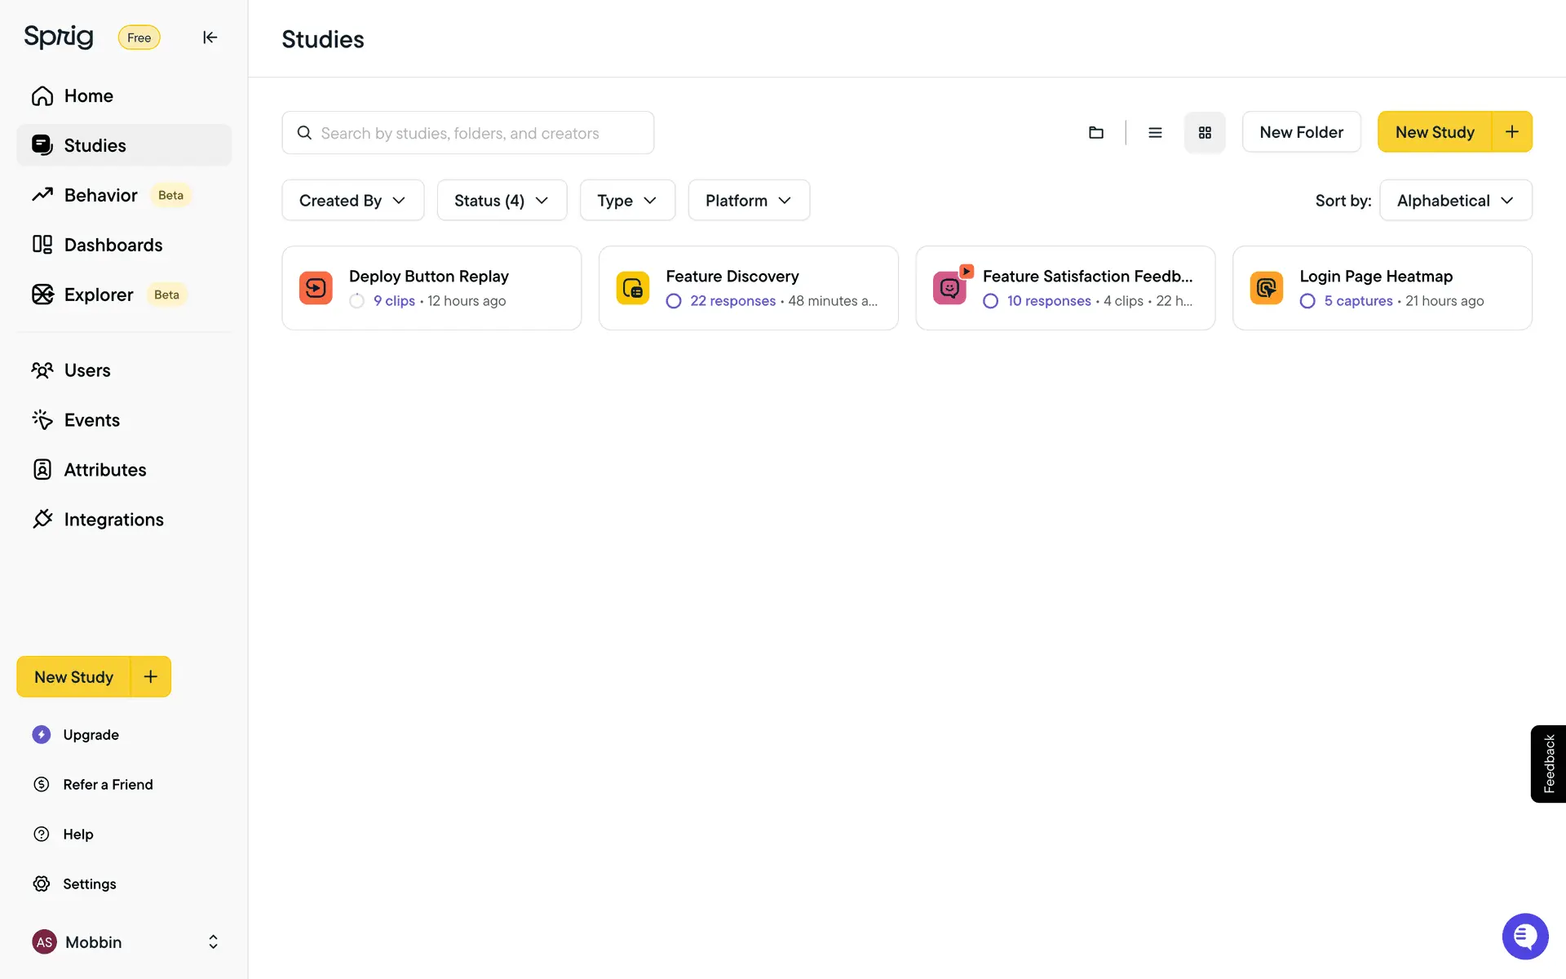Screen dimensions: 1566x979
Task: Click the Upgrade lightning bolt icon
Action: (x=42, y=734)
